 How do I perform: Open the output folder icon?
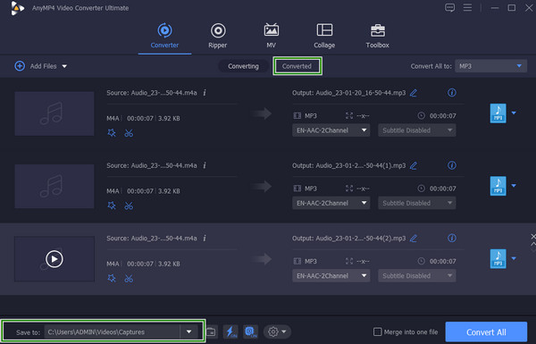pos(211,331)
